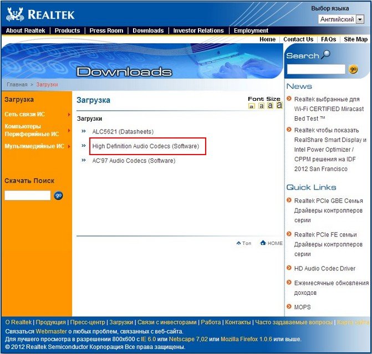Open AC'97 Audio Codecs (Software) link

coord(134,161)
